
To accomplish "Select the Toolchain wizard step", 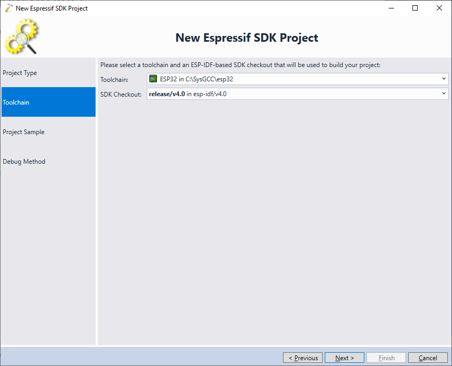I will pyautogui.click(x=49, y=102).
